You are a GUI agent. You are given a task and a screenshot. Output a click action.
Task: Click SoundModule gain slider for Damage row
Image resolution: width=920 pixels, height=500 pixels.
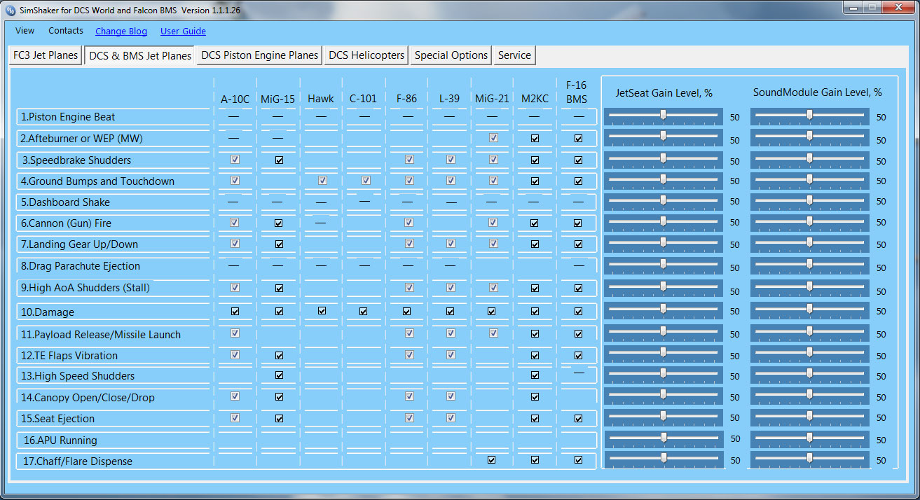pyautogui.click(x=809, y=309)
